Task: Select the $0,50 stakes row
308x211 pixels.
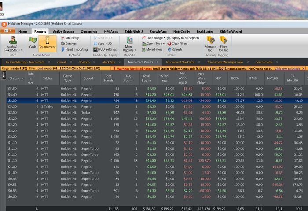Action: pyautogui.click(x=156, y=196)
